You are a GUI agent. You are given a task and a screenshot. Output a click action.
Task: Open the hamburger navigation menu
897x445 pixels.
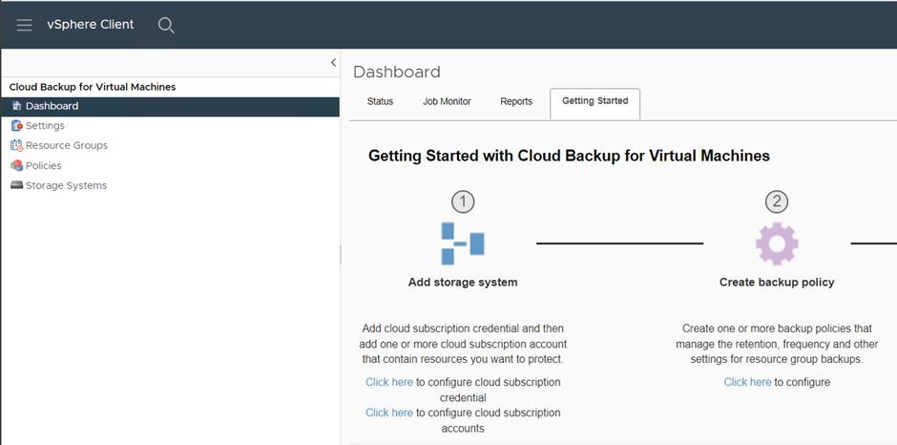(24, 25)
